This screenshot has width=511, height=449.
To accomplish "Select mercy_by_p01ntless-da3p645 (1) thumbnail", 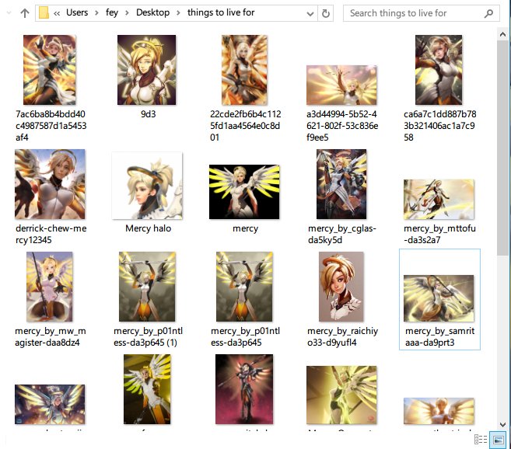I will [x=147, y=287].
